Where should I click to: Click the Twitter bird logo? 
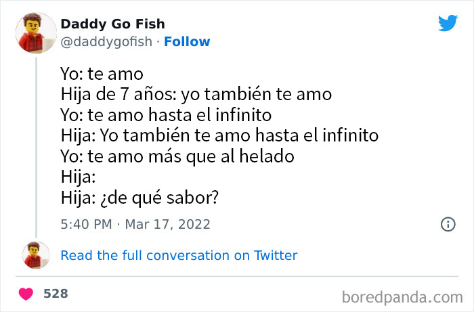point(448,23)
